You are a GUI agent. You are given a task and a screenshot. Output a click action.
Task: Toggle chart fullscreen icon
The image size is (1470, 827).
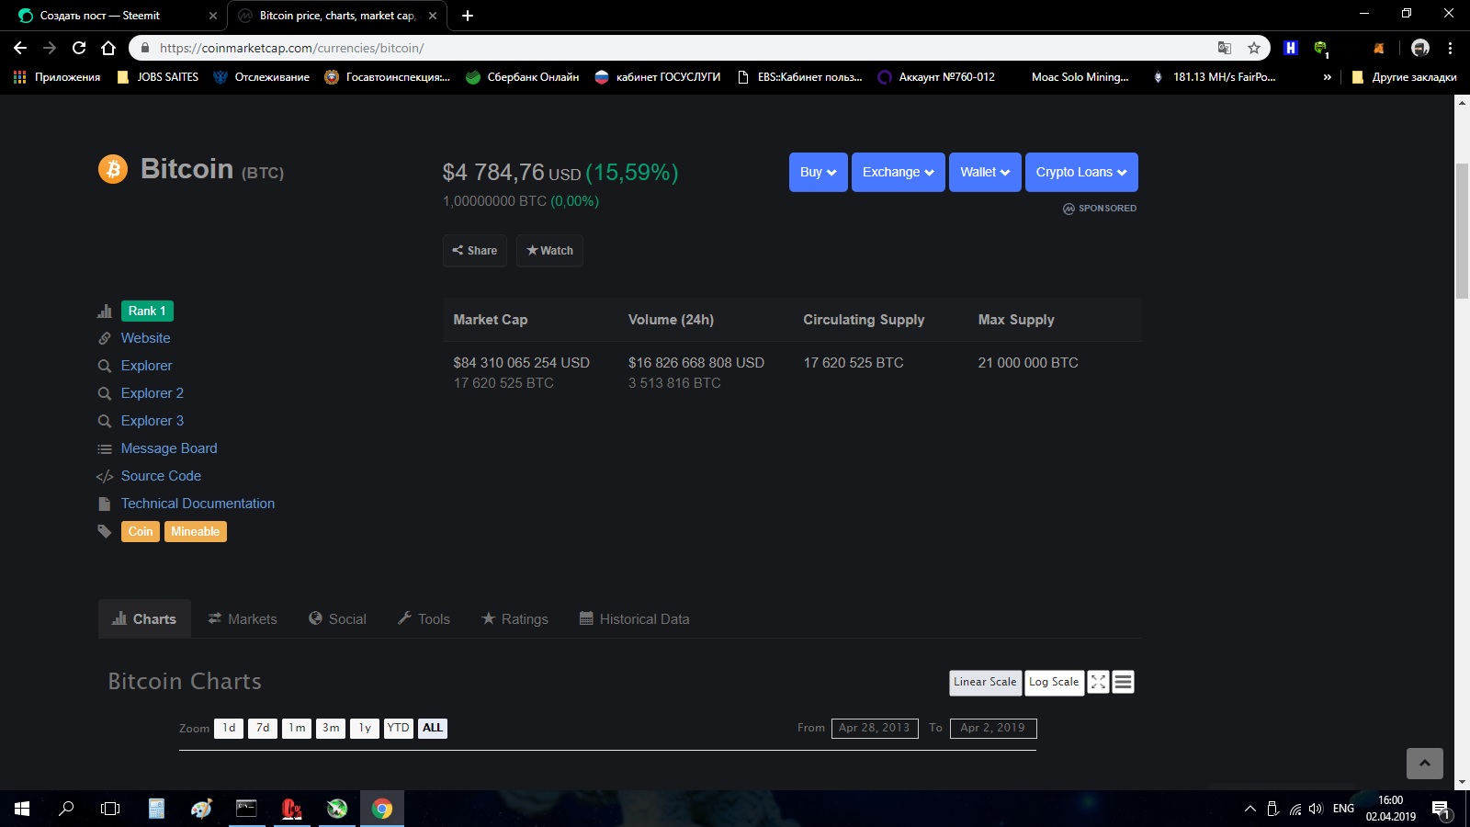[1098, 682]
